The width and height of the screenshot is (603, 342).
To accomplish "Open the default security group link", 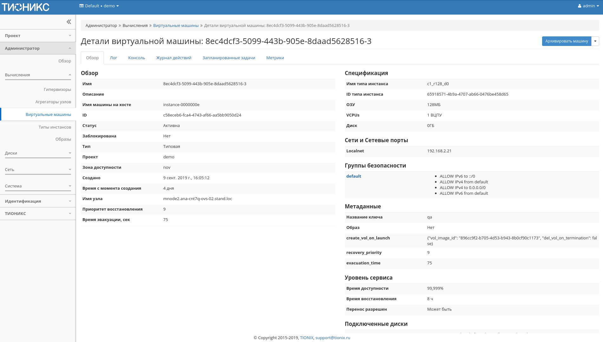I will click(x=353, y=176).
